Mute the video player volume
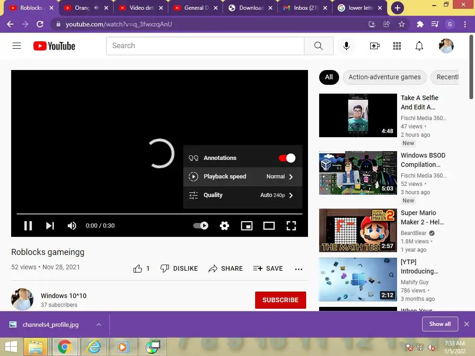This screenshot has width=475, height=356. 72,226
